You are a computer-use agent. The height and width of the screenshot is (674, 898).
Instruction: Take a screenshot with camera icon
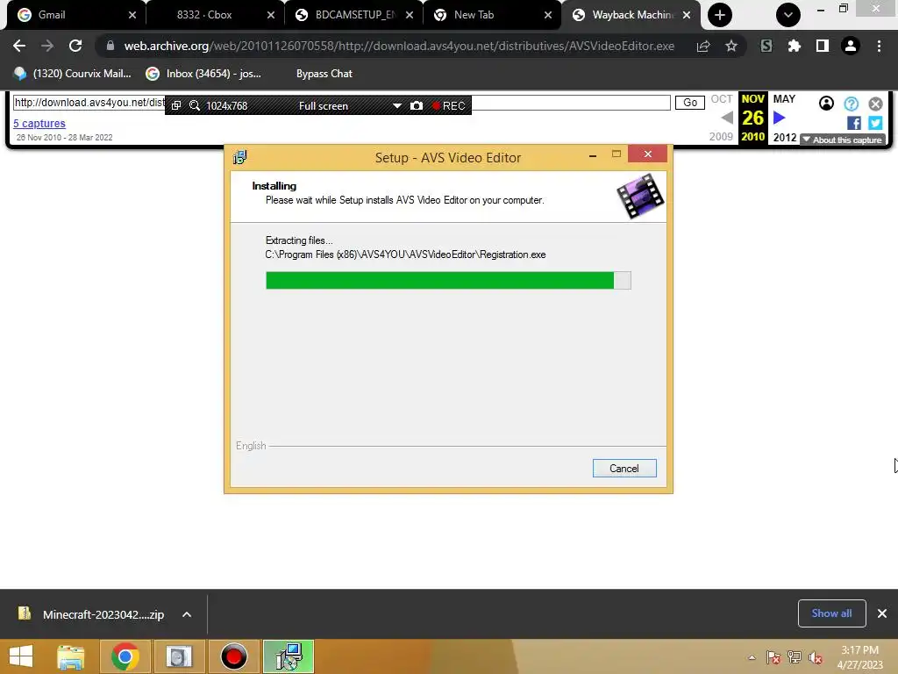pos(417,105)
